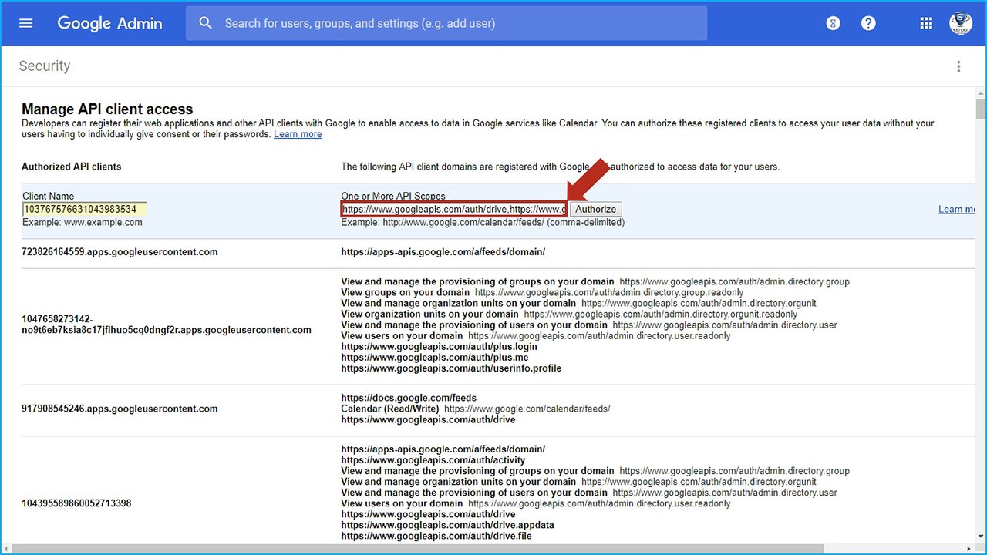Click the search magnifier icon
The image size is (987, 555).
[x=205, y=23]
